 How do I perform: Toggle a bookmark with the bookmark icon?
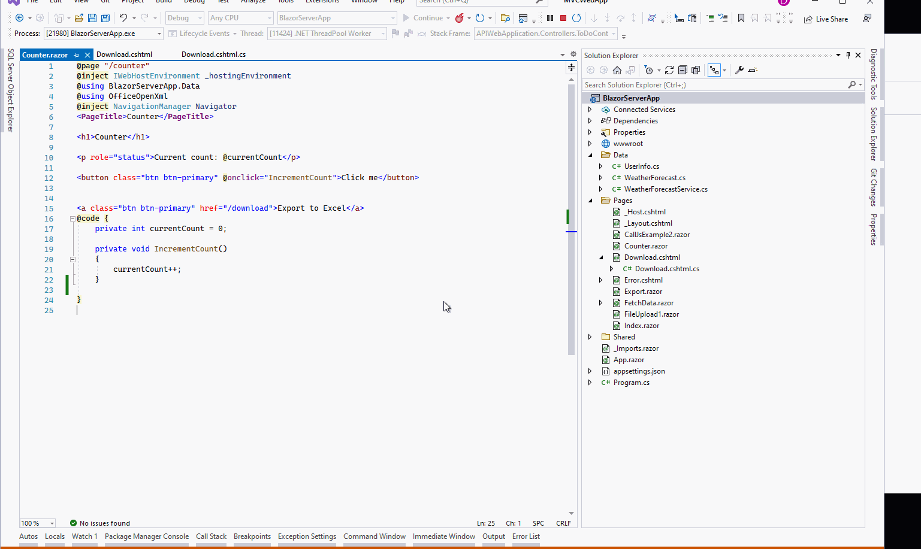coord(741,19)
